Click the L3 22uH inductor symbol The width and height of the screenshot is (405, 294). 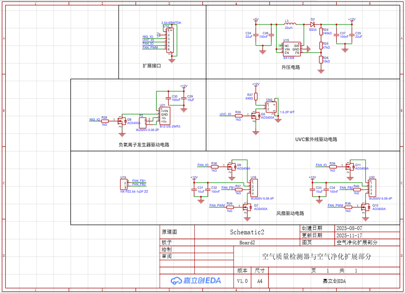point(289,23)
